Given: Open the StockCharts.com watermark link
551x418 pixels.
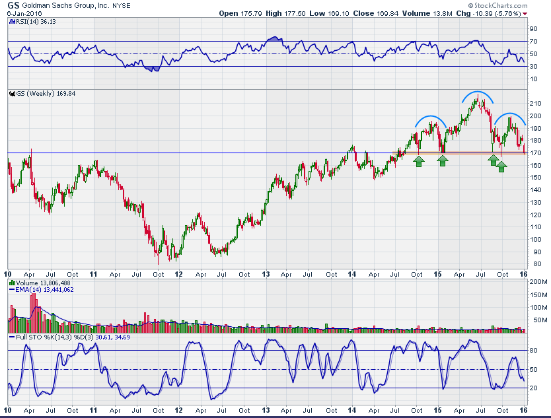Looking at the screenshot, I should (x=497, y=5).
